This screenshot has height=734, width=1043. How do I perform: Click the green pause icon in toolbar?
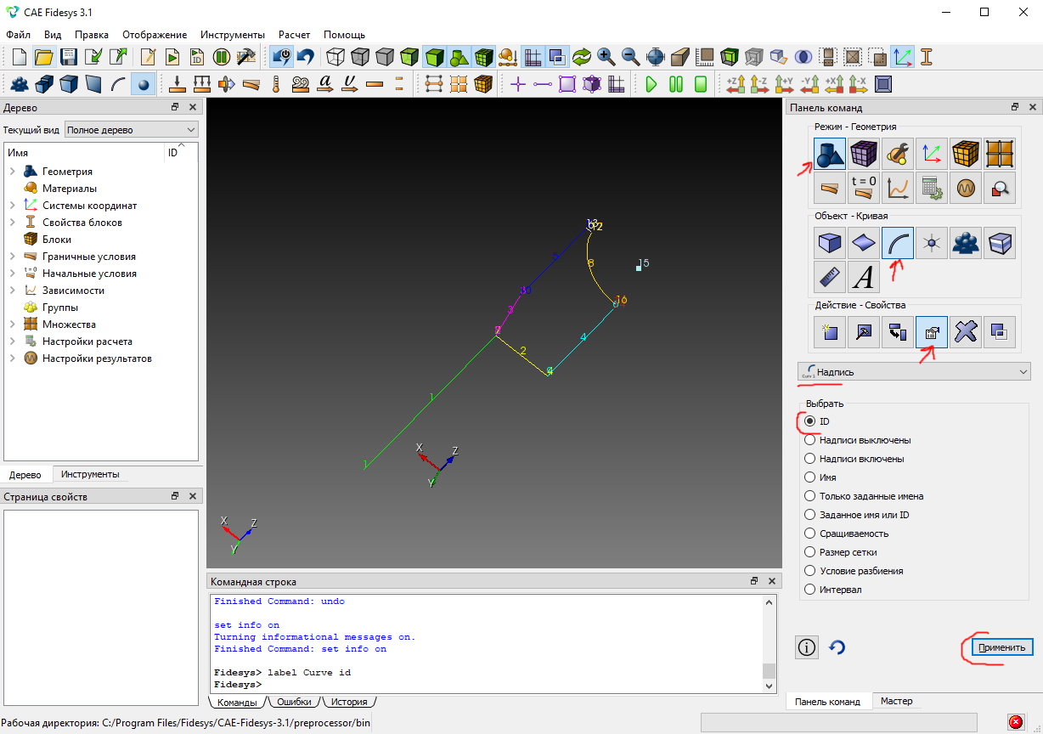(x=676, y=84)
